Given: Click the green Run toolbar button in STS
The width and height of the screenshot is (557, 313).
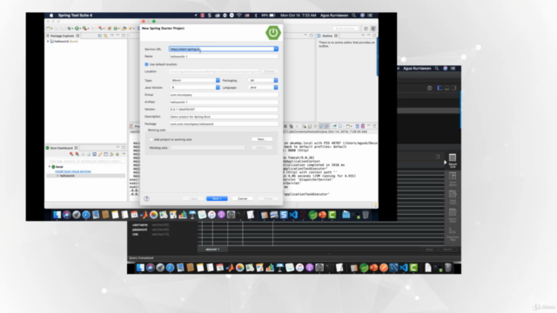Looking at the screenshot, I should click(77, 28).
